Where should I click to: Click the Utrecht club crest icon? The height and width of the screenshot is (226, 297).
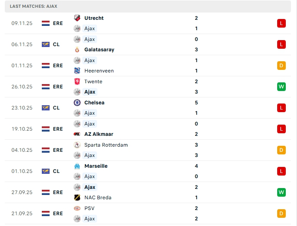pos(77,18)
